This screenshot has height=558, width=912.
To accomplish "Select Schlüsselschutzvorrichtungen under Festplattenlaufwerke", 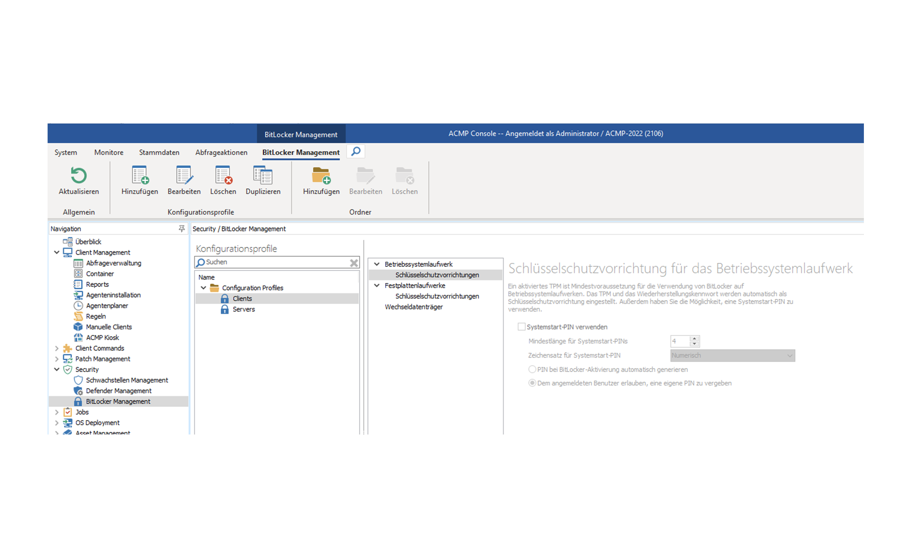I will point(437,296).
